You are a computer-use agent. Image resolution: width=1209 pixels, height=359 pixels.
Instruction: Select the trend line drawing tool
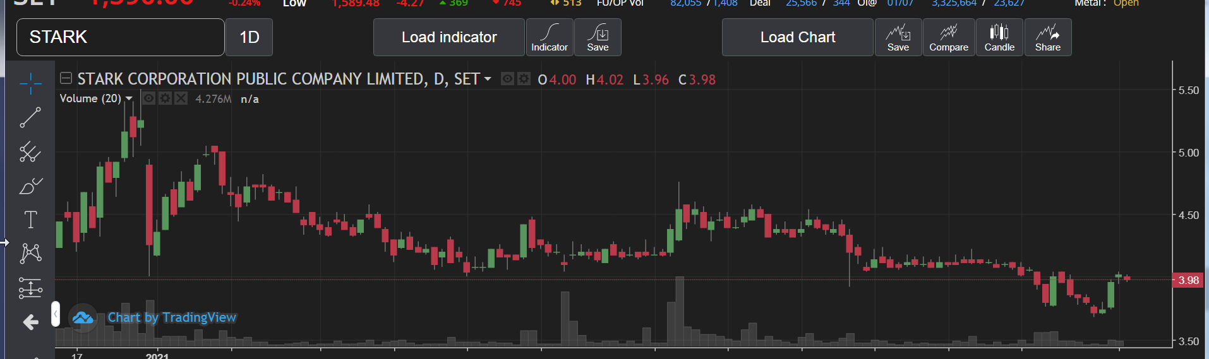(x=30, y=117)
